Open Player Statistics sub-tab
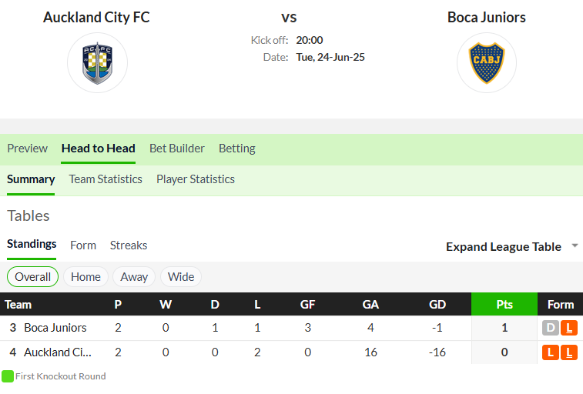The width and height of the screenshot is (583, 394). pos(196,179)
